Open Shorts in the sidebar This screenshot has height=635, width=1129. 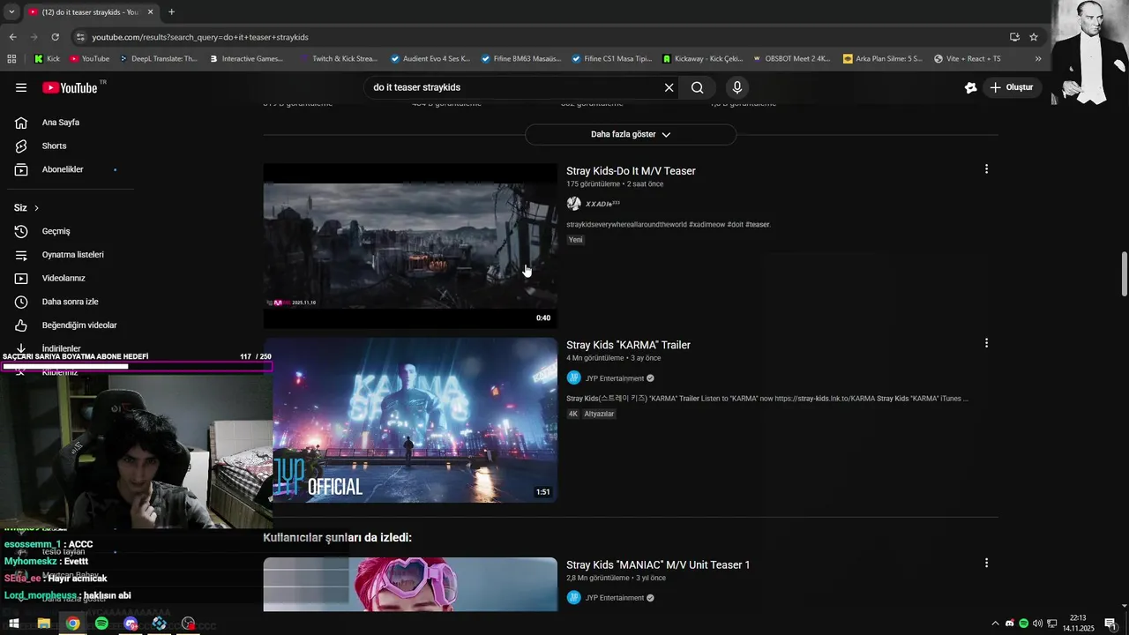pos(54,146)
